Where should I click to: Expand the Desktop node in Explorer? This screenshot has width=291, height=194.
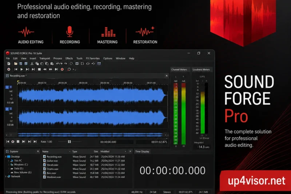pos(5,157)
